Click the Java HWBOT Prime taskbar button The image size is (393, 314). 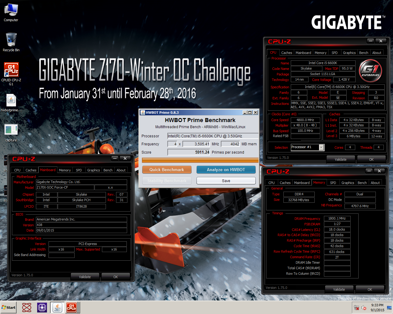[57, 308]
